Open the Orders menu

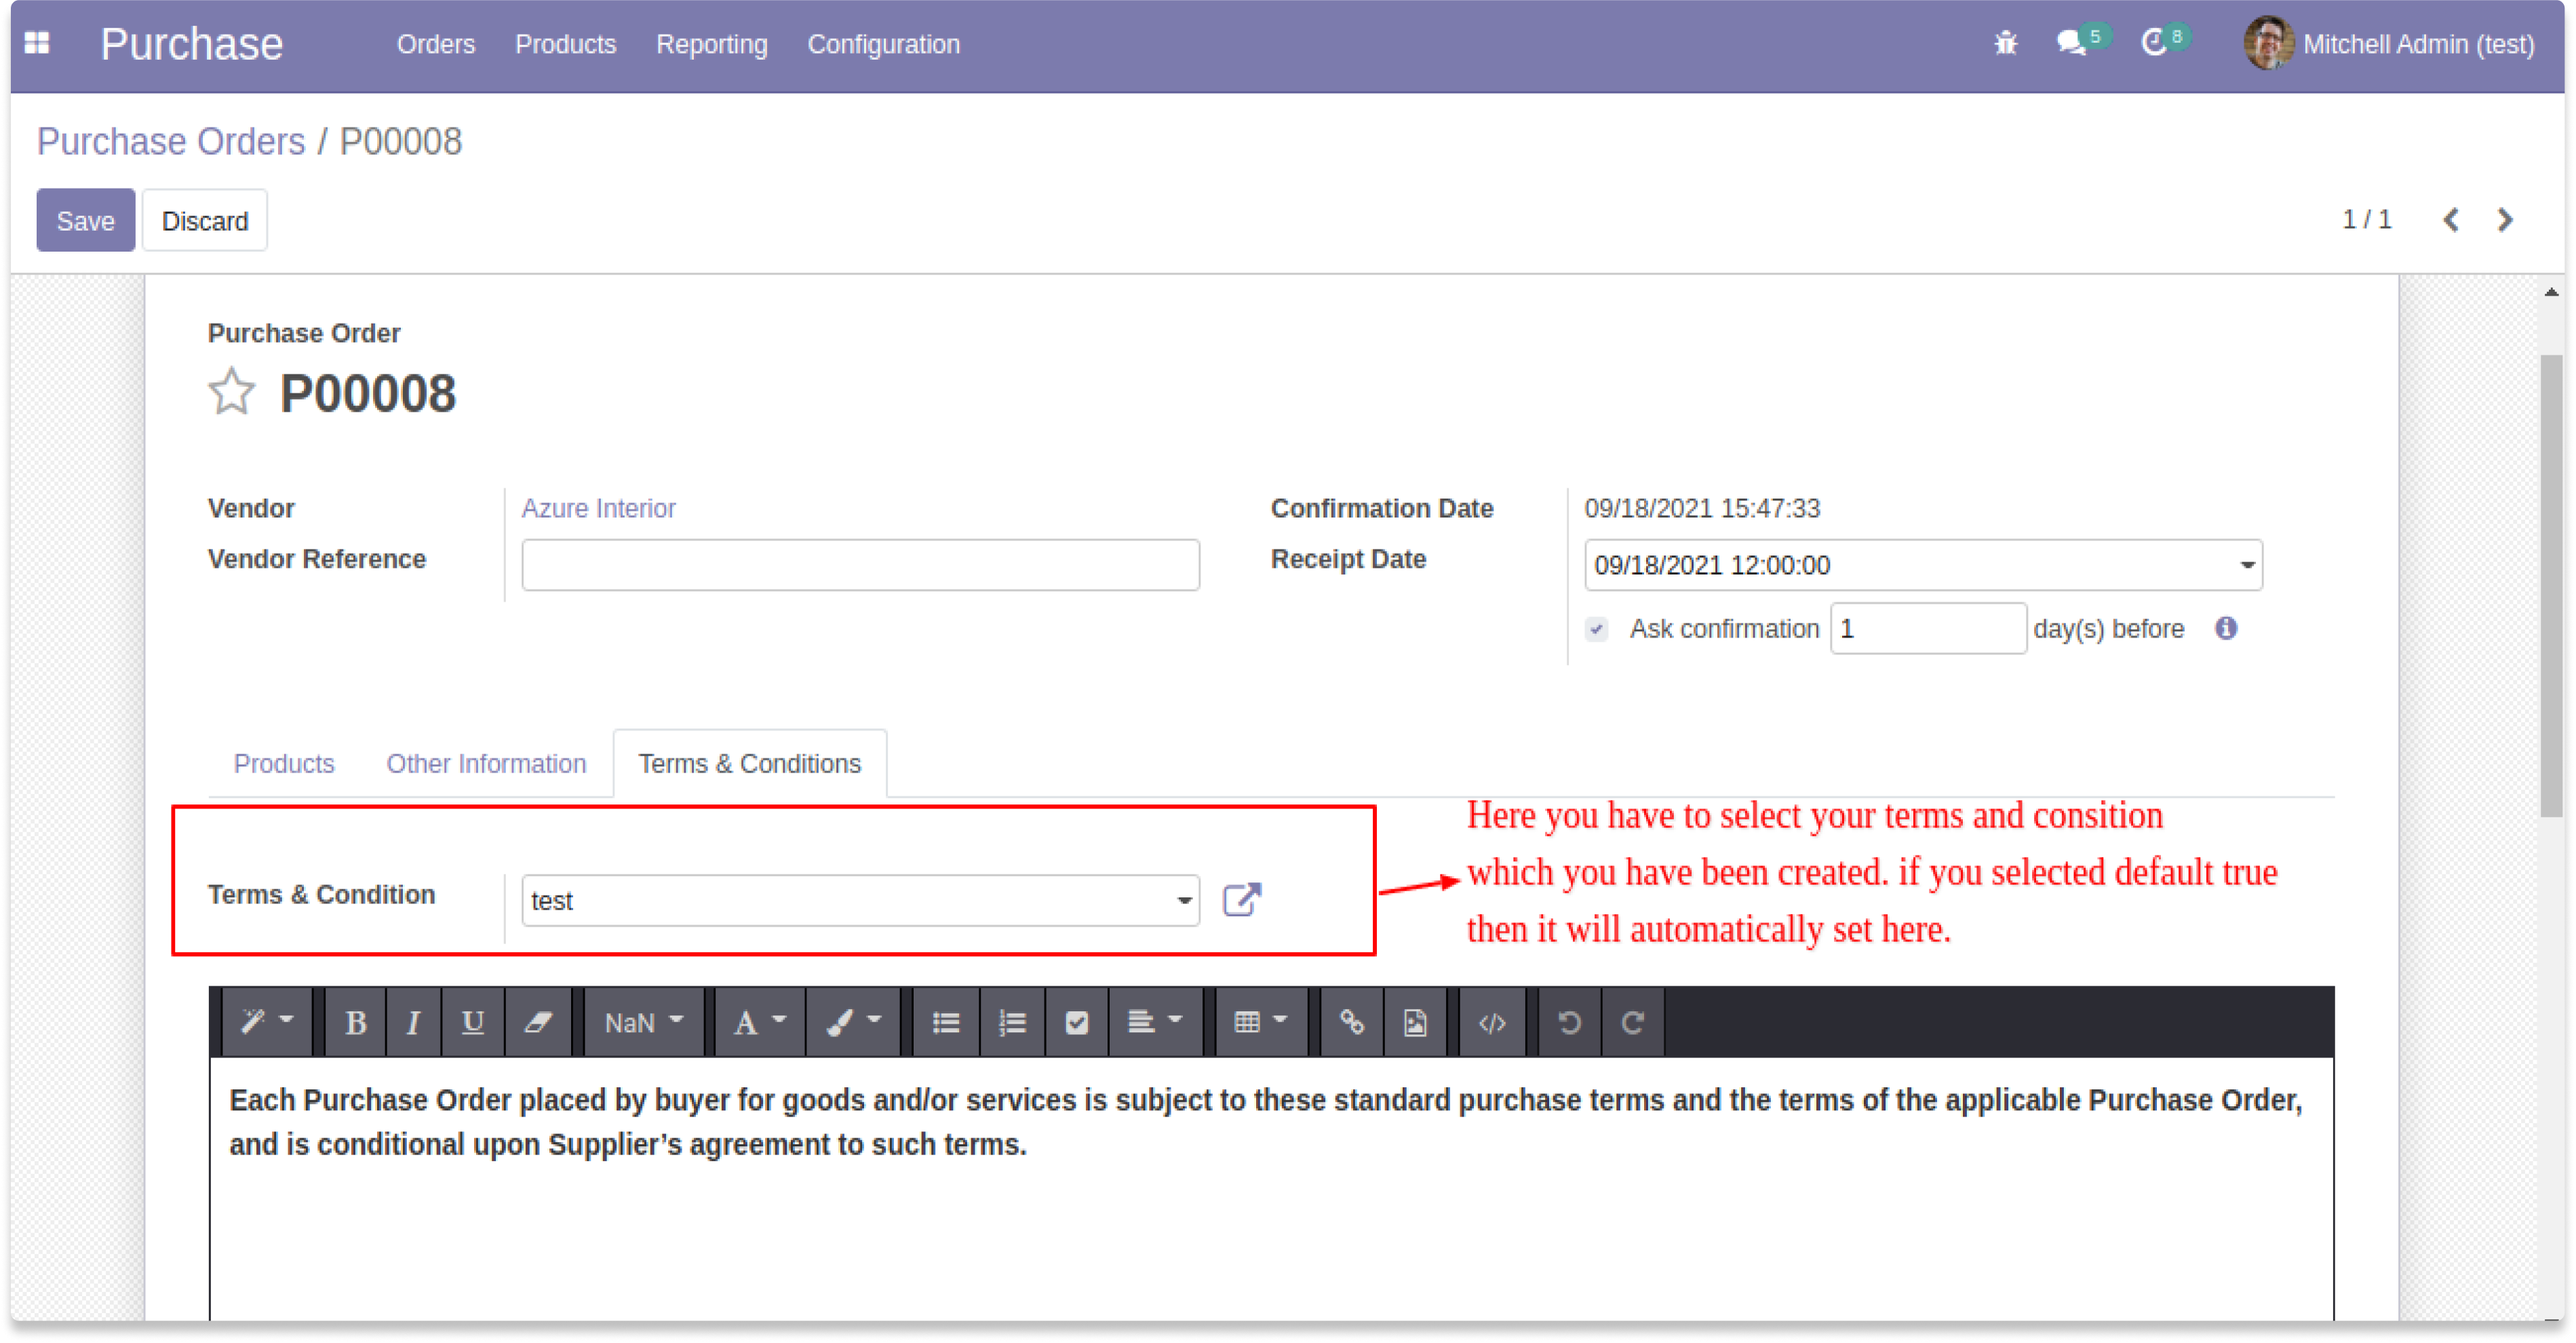436,44
